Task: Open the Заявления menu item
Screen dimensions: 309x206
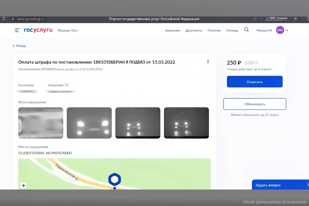Action: pos(172,30)
